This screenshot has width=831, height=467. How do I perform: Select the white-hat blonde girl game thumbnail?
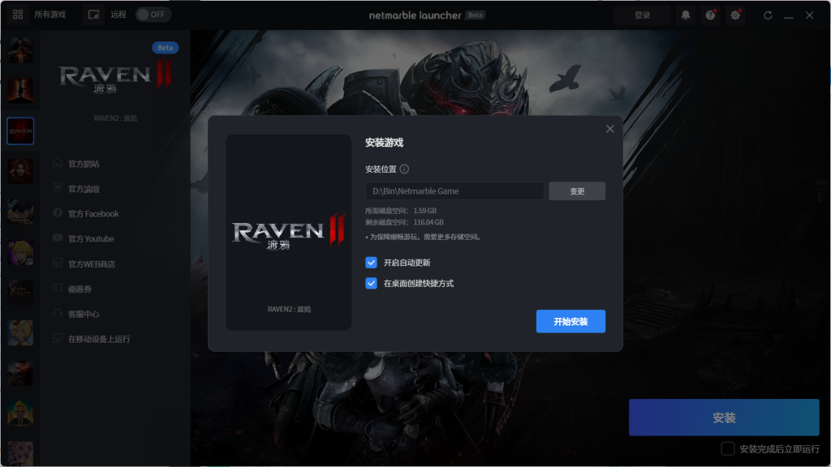point(20,332)
